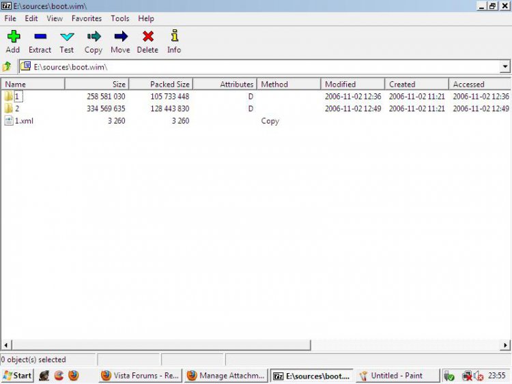Select the 1.xml file
This screenshot has height=384, width=512.
(23, 121)
